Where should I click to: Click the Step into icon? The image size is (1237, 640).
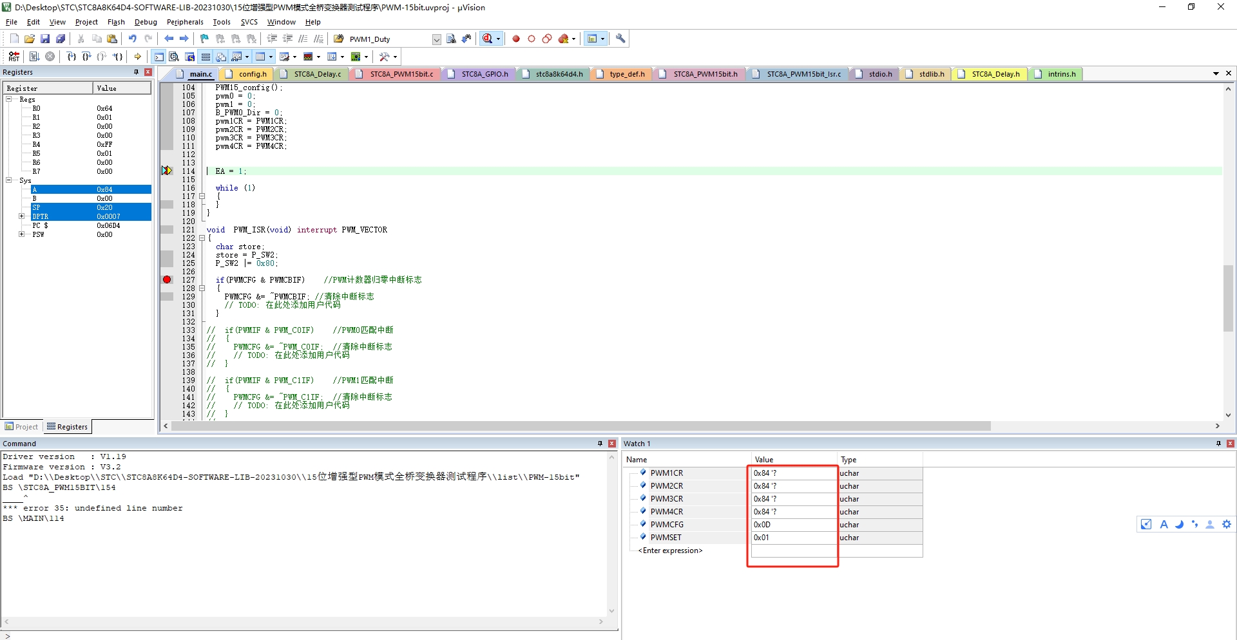tap(72, 57)
